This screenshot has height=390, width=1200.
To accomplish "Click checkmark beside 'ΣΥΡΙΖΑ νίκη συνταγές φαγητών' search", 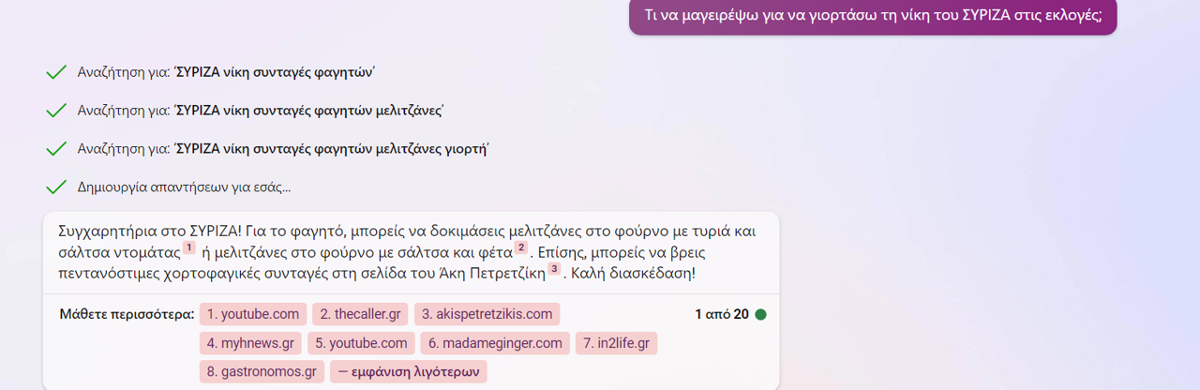I will [56, 72].
